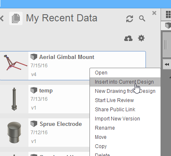Click the back arrow in data panel
171x156 pixels.
click(x=2, y=18)
